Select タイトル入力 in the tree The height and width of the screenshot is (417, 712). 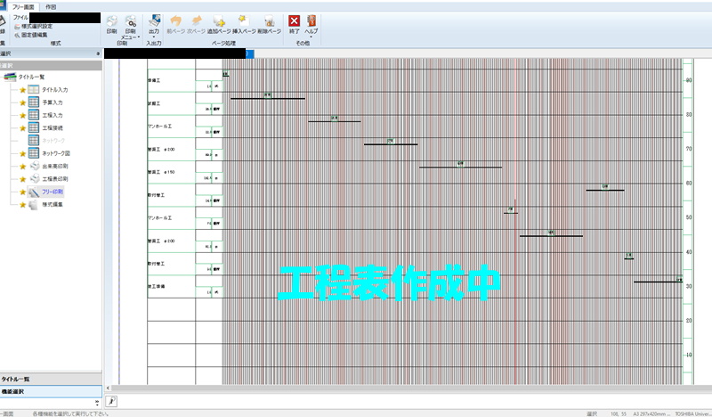(x=58, y=90)
